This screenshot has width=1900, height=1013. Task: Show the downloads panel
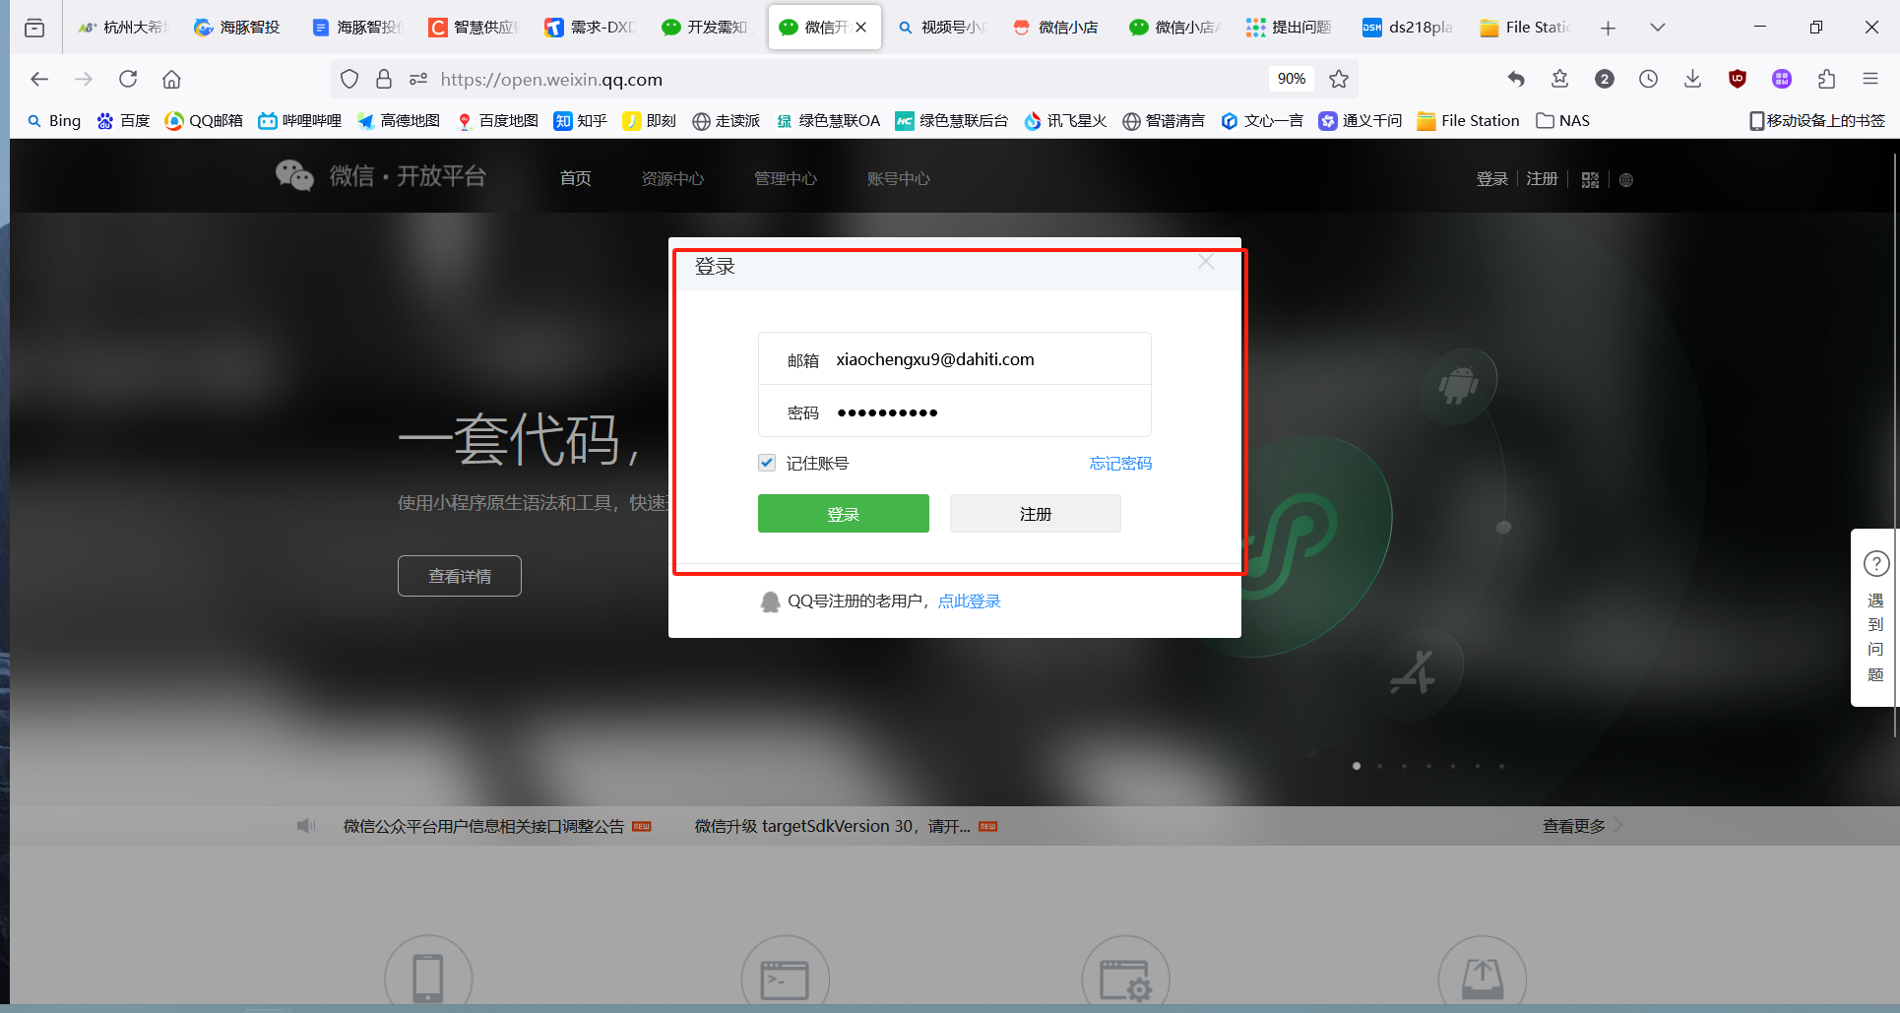pos(1692,79)
